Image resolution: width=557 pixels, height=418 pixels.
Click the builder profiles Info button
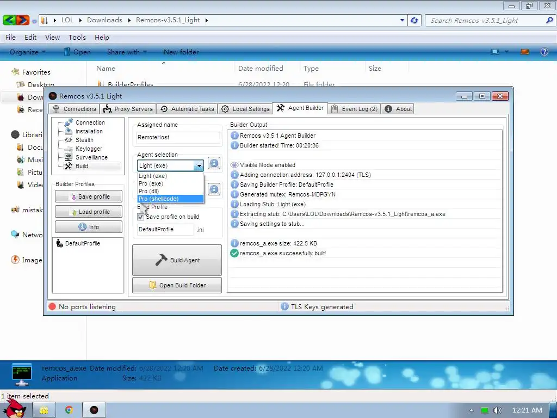pyautogui.click(x=89, y=227)
